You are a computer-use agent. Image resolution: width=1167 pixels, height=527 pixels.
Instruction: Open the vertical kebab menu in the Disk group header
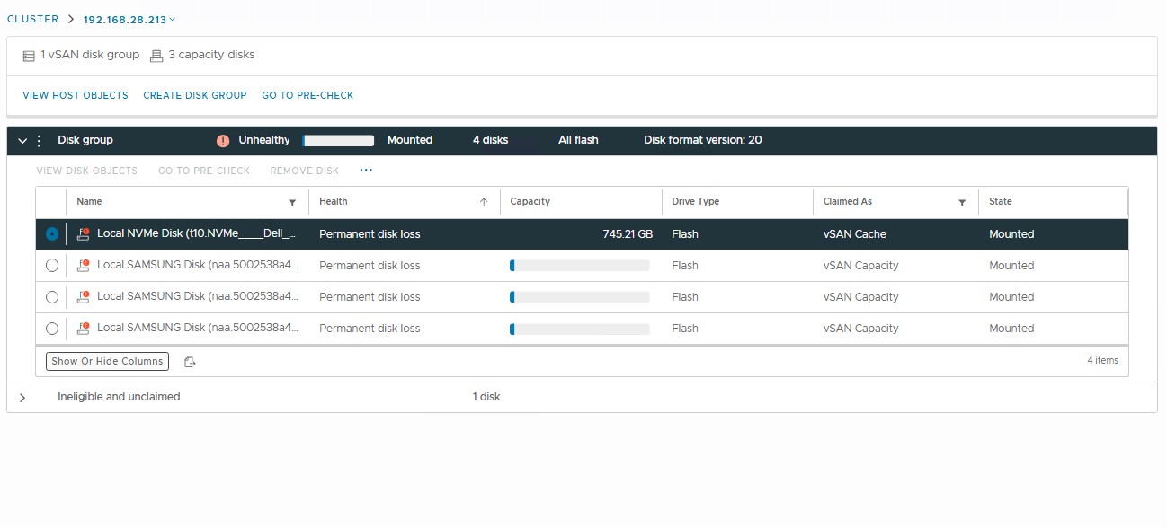click(x=38, y=140)
